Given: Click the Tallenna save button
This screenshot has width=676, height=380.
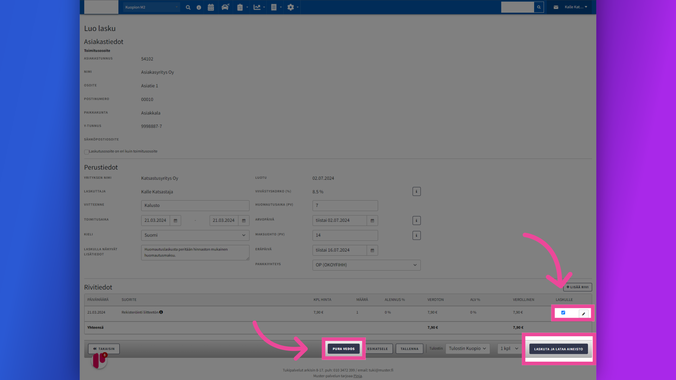Looking at the screenshot, I should (409, 349).
